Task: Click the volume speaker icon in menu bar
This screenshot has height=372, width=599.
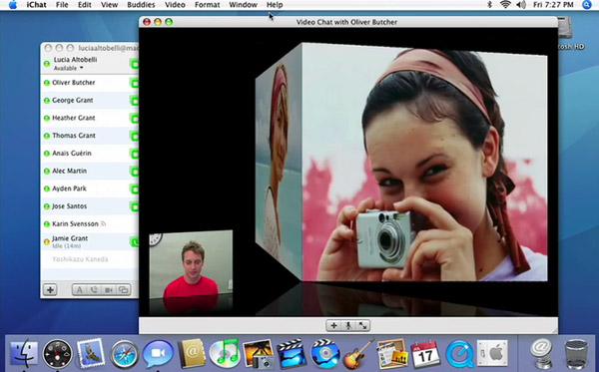Action: 521,5
